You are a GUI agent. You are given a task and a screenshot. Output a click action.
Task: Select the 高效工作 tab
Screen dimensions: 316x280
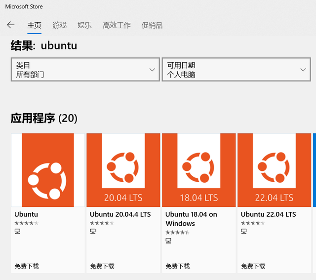pos(117,25)
